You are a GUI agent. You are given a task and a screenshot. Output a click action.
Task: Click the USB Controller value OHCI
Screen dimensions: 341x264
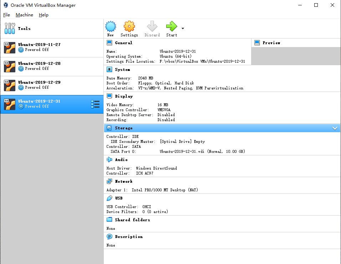pyautogui.click(x=147, y=207)
